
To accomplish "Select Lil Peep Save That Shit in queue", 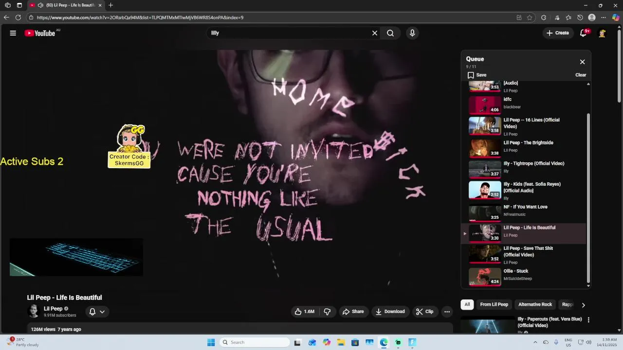I will (524, 254).
